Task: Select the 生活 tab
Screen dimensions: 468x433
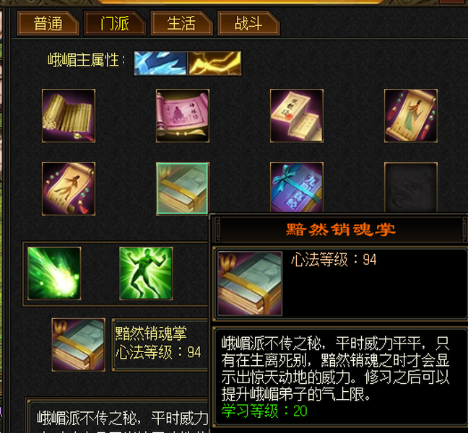Action: pyautogui.click(x=181, y=23)
